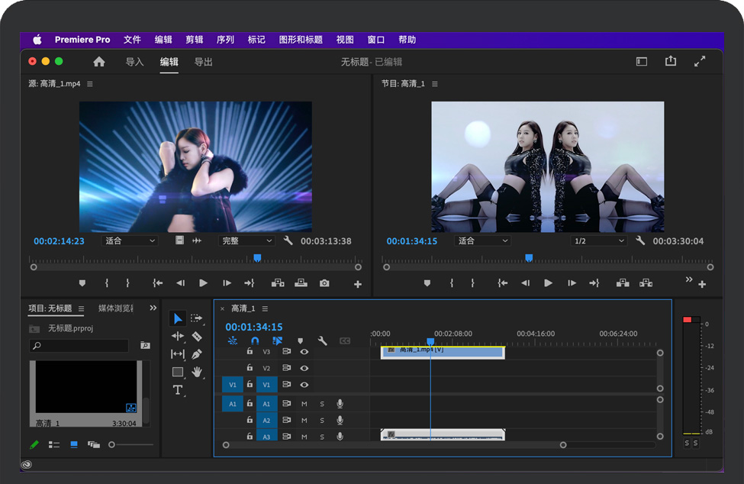Click the 导入 workspace button
Screen dimensions: 744x484
pos(134,62)
